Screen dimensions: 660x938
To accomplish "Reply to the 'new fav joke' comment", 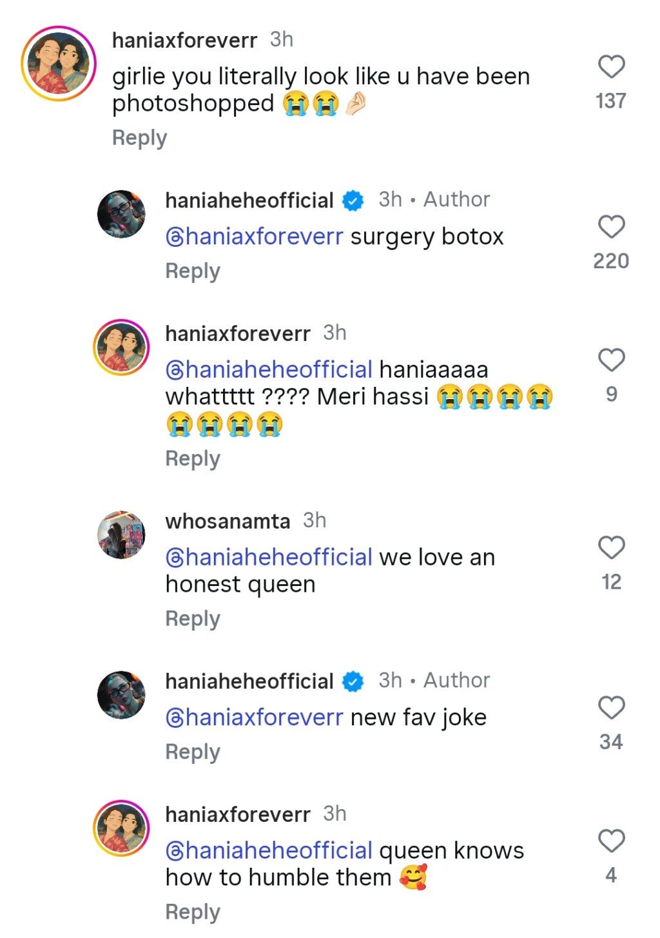I will click(x=193, y=752).
